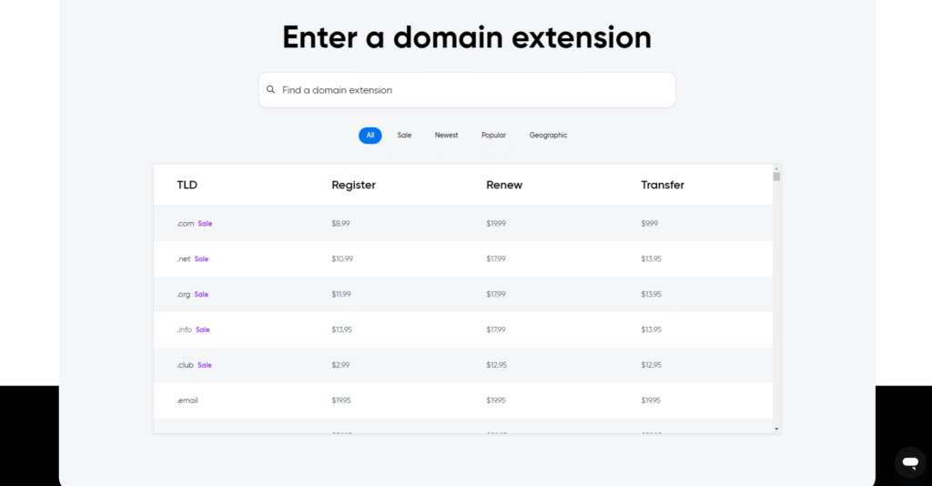This screenshot has height=486, width=932.
Task: Click the Renew column header
Action: 504,185
